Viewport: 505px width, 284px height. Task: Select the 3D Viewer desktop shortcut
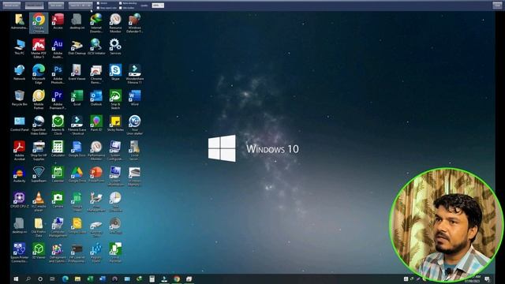click(x=39, y=251)
